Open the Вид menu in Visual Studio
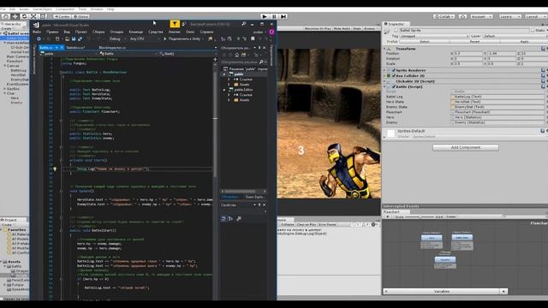 coord(67,32)
